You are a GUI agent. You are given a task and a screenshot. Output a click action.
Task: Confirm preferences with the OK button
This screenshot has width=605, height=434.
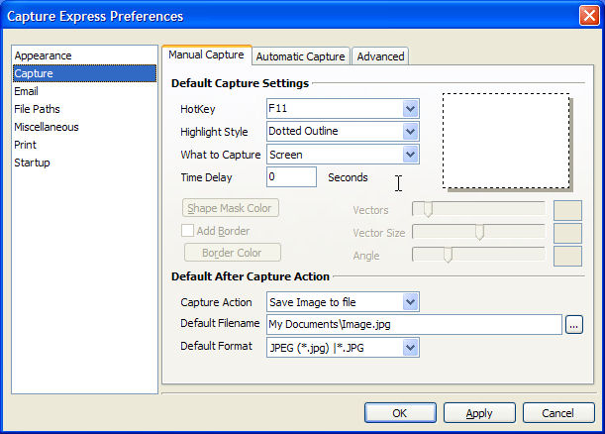coord(400,413)
